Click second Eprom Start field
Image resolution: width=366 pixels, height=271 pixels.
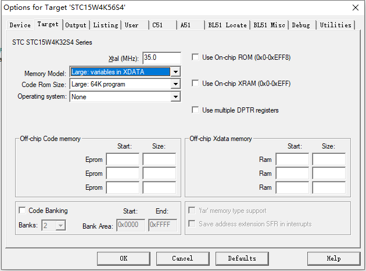pos(123,174)
